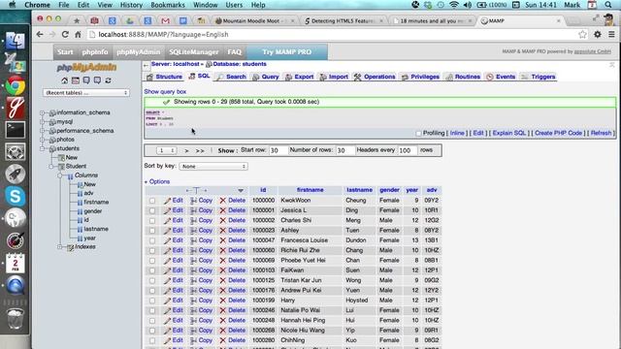Screen dimensions: 621x349
Task: Tick checkbox for Harry row
Action: click(152, 301)
